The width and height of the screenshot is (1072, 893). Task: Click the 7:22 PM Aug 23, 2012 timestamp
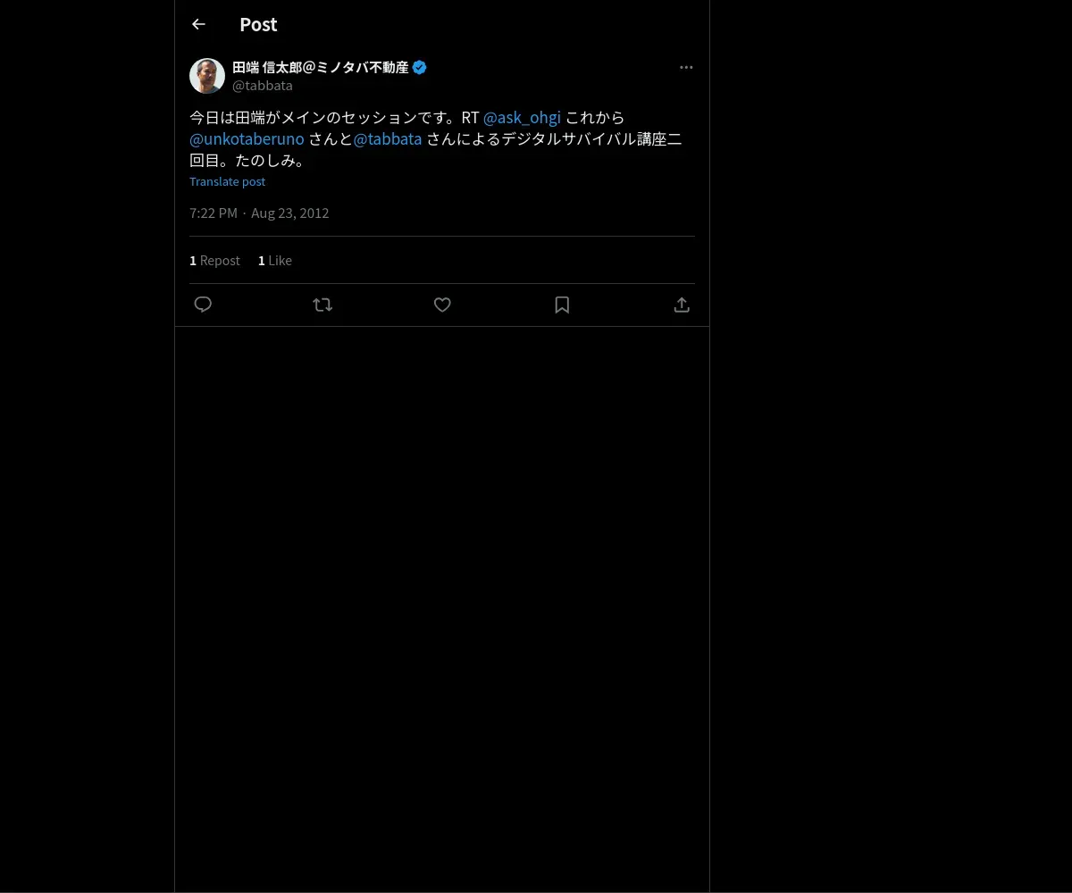tap(259, 213)
